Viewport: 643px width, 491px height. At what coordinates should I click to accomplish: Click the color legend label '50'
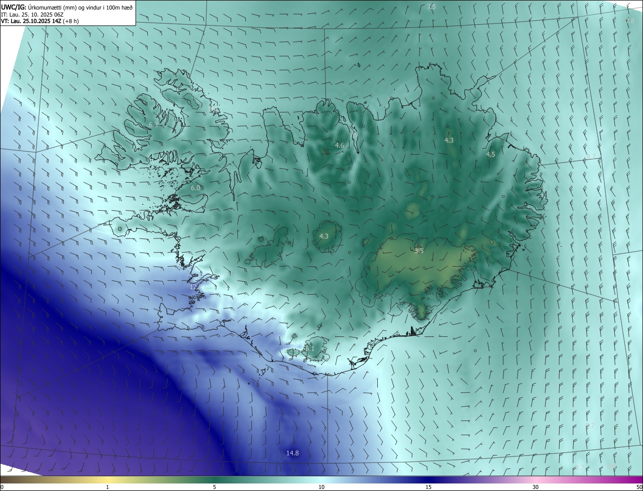point(639,487)
